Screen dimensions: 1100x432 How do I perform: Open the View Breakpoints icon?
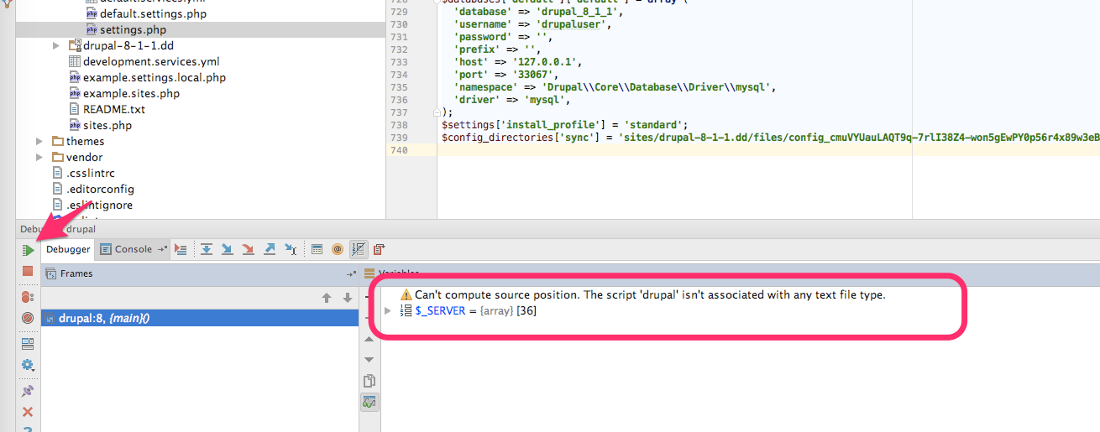28,296
